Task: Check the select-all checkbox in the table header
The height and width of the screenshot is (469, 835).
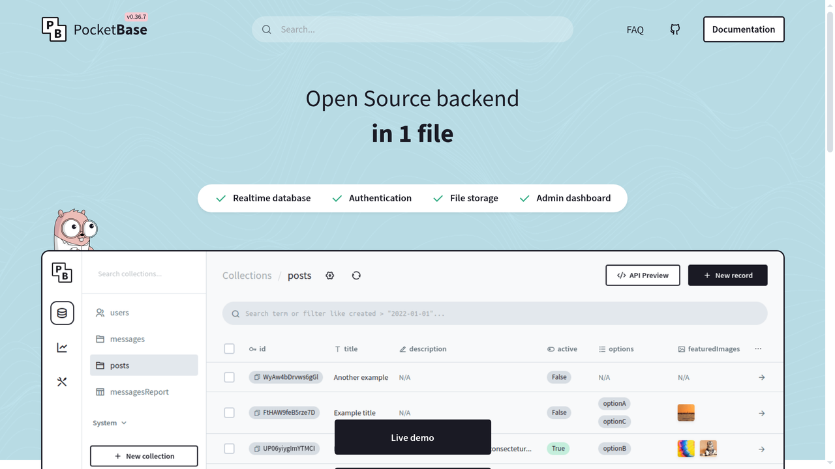Action: pos(229,348)
